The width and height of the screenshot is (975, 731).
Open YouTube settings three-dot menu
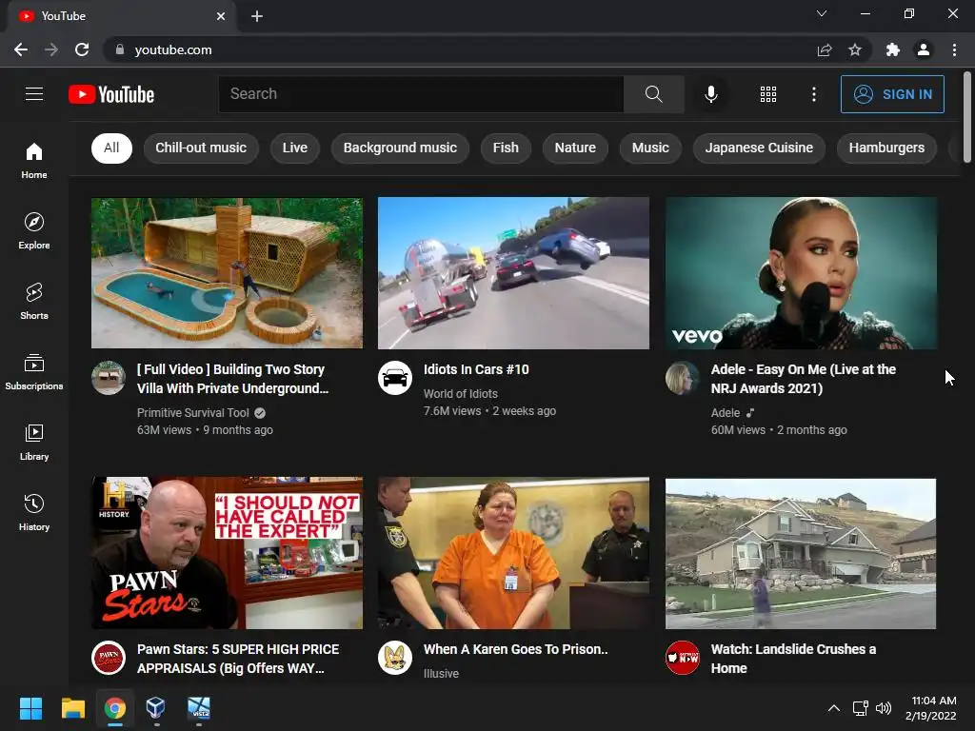click(x=813, y=94)
